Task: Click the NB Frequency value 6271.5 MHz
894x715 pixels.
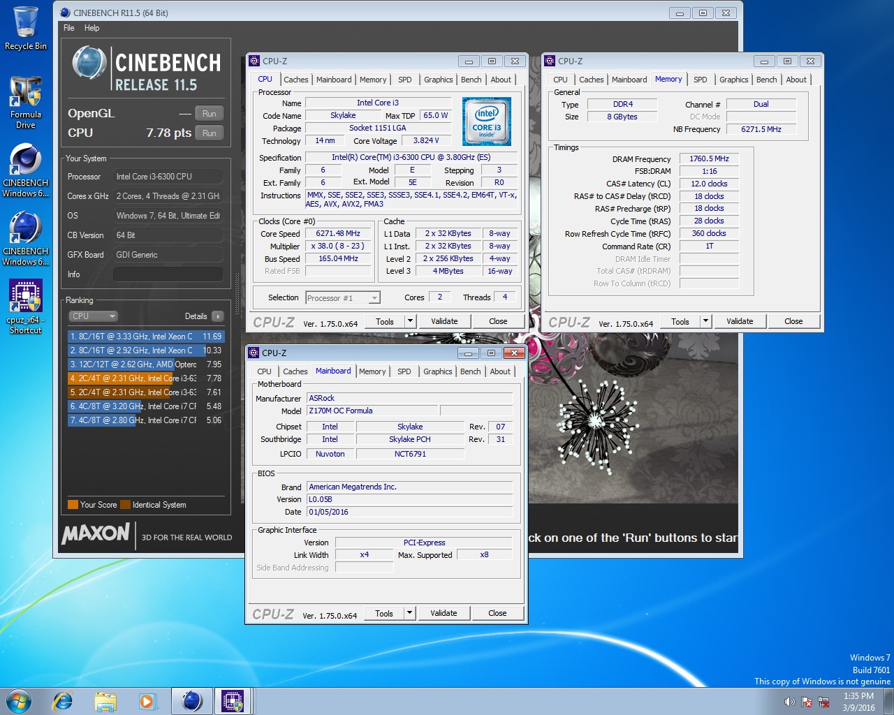Action: pos(761,129)
